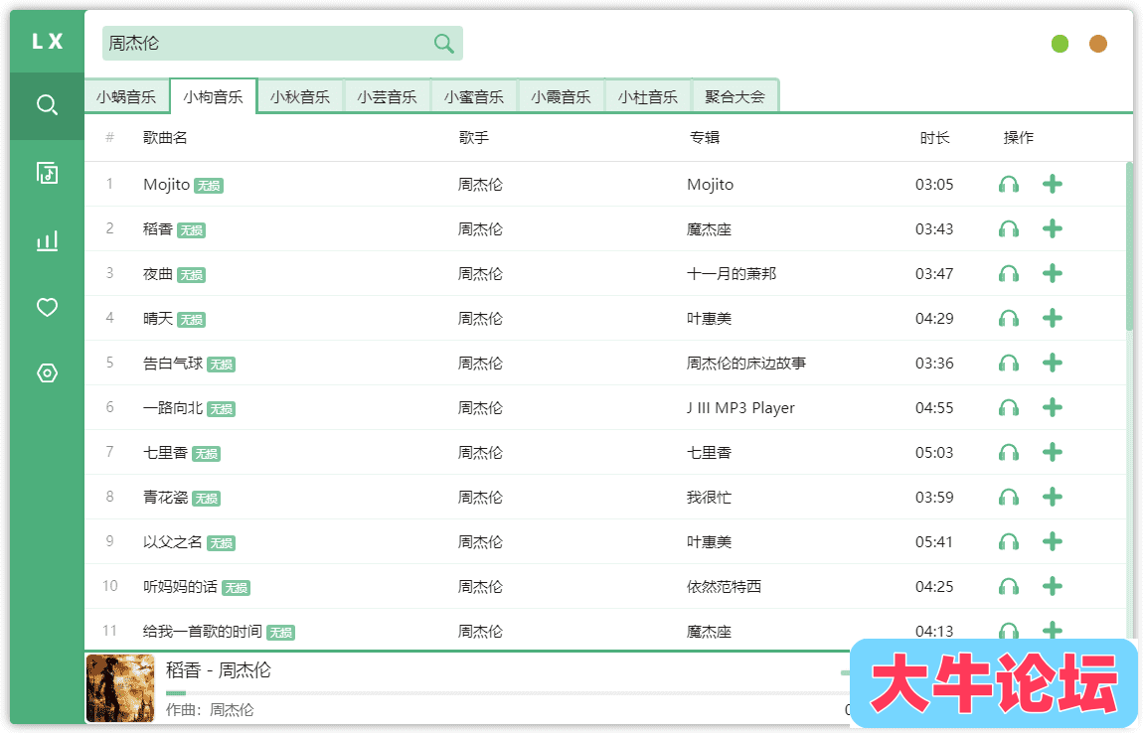The height and width of the screenshot is (733, 1143).
Task: Play 告白气球 with headphone icon
Action: pos(1009,363)
